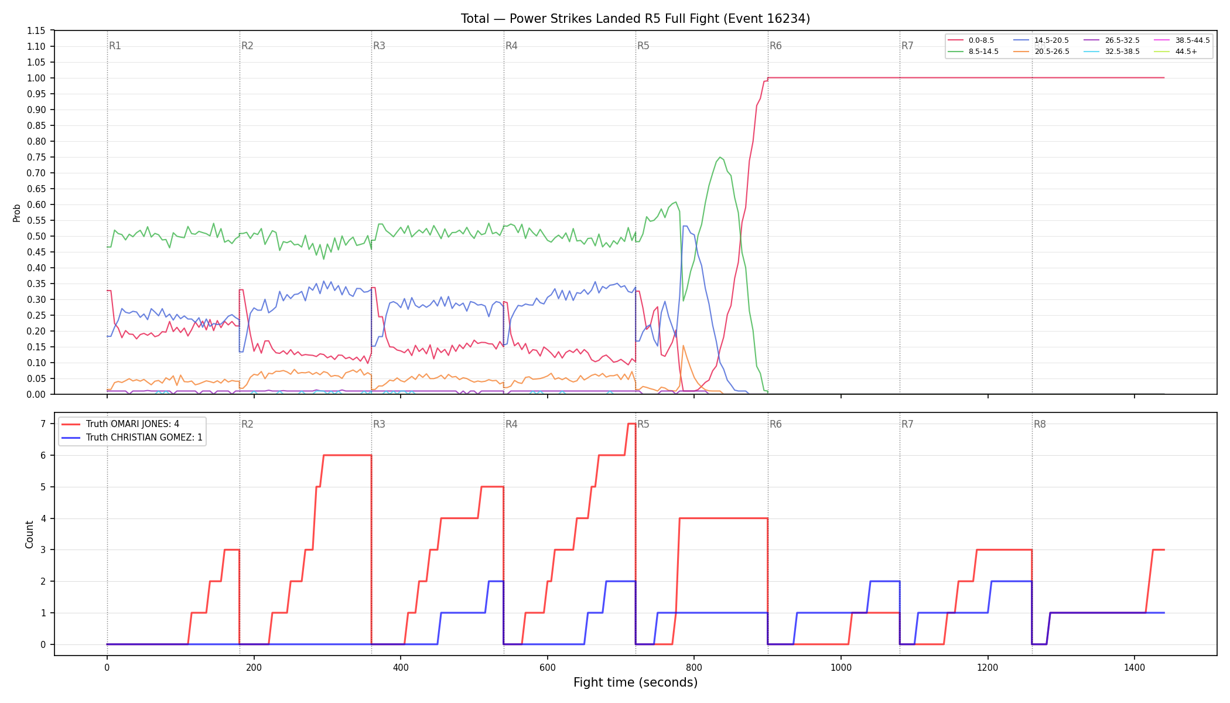The image size is (1230, 703).
Task: Click the cyan line sample for 32.5-38.5
Action: [1092, 52]
